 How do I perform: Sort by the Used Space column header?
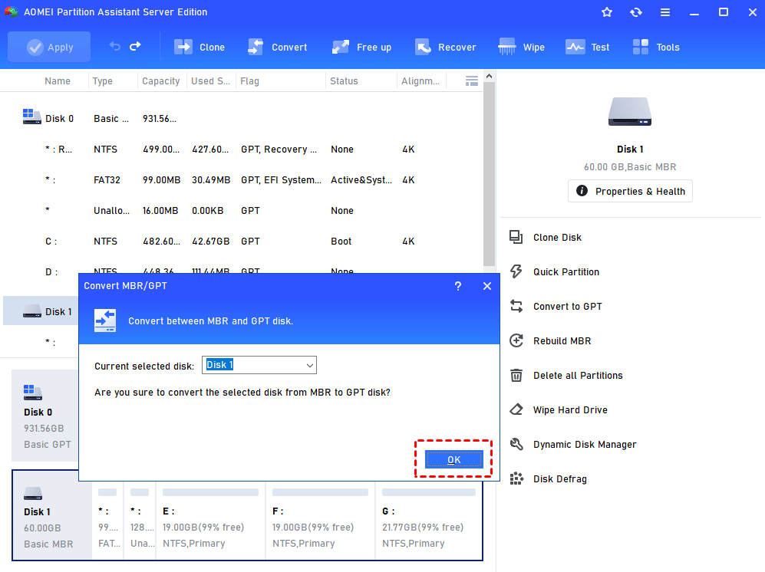(210, 81)
